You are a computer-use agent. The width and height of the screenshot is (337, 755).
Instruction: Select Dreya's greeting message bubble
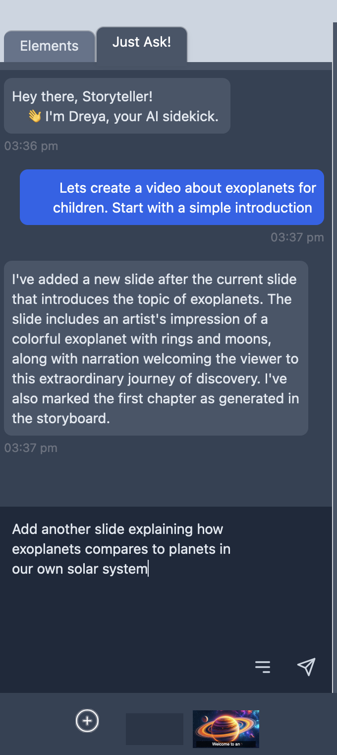click(117, 105)
